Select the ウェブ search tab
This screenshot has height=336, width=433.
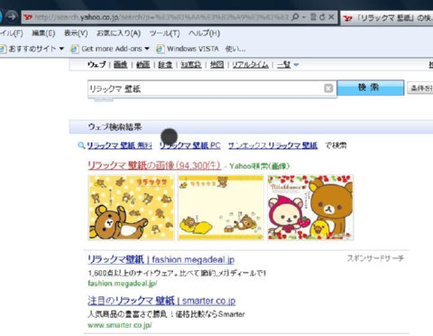click(97, 64)
